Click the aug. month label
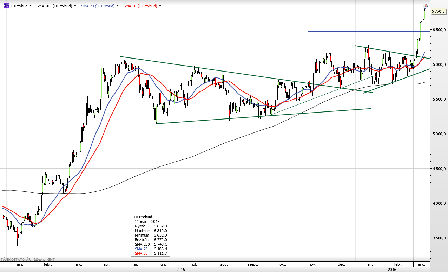 (224, 264)
